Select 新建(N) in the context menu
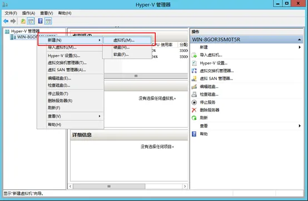The image size is (308, 201). click(70, 40)
